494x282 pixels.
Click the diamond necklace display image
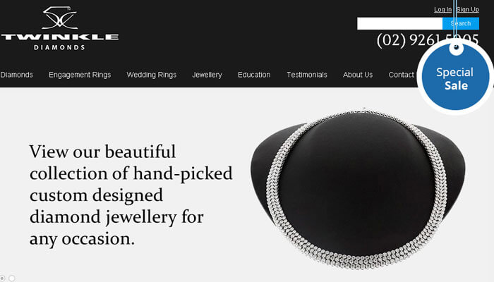[x=358, y=189]
